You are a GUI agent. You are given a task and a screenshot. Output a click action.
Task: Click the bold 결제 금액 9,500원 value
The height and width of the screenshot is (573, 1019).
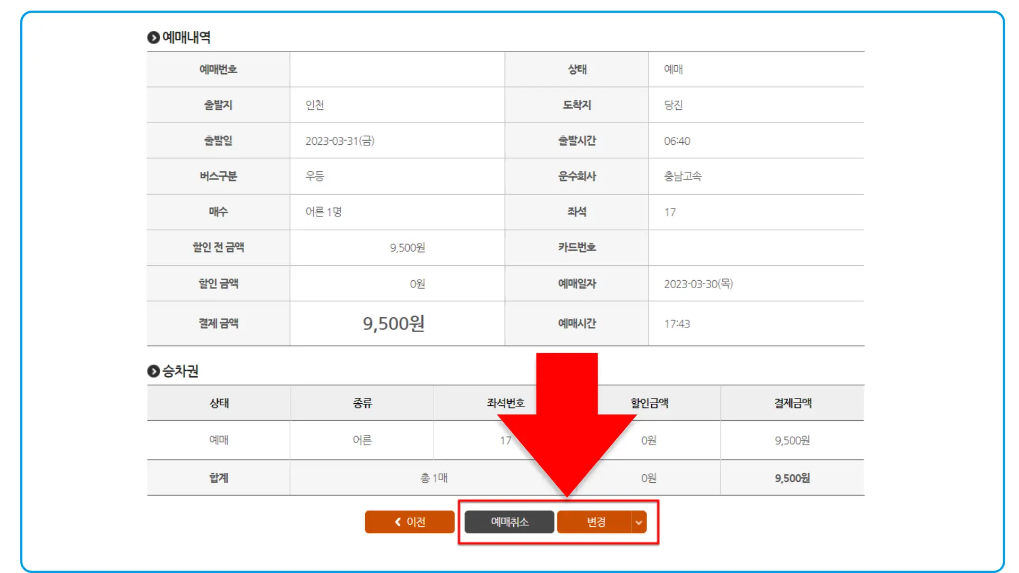(x=394, y=324)
